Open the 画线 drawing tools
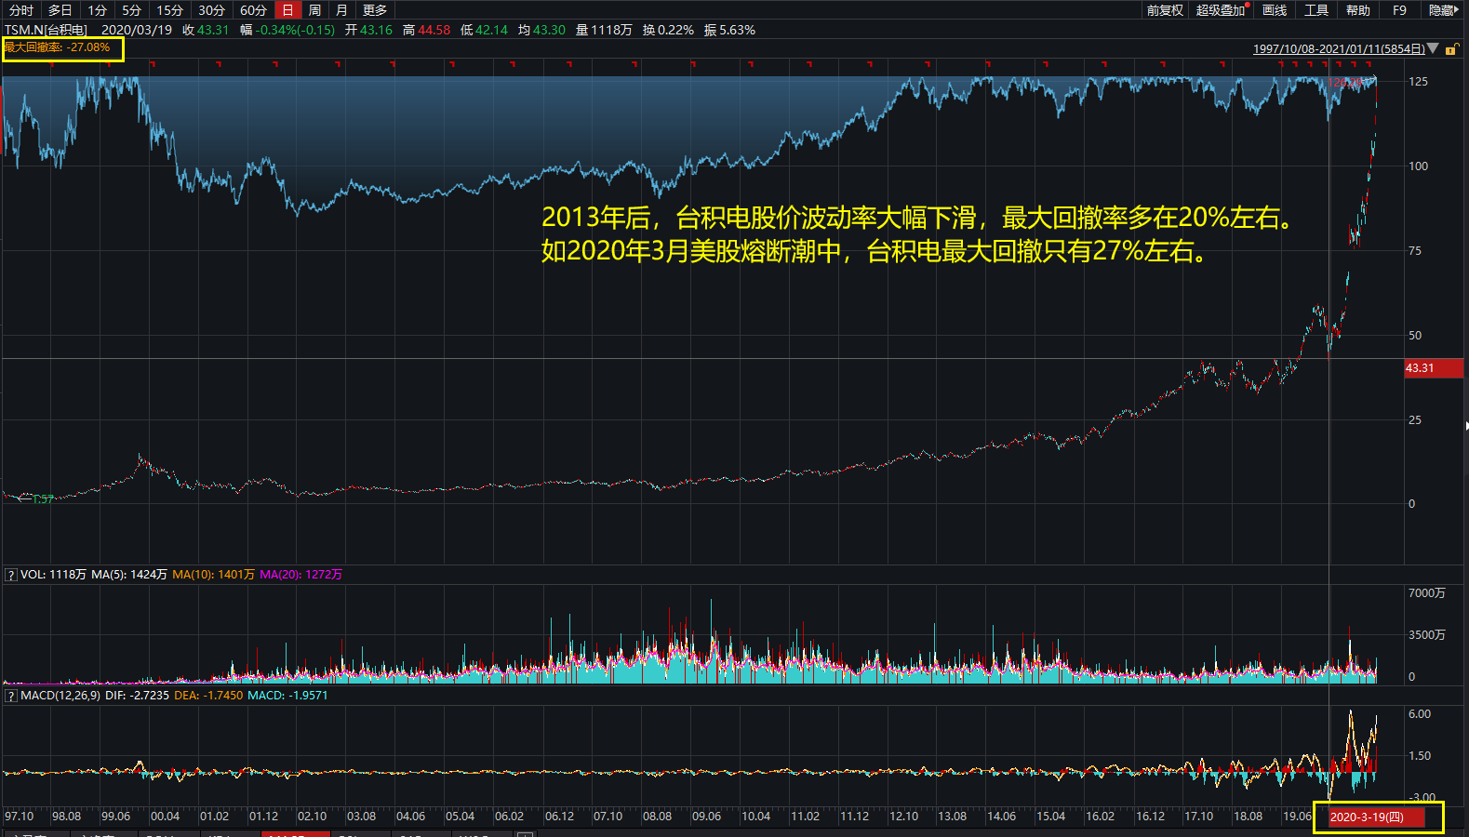The width and height of the screenshot is (1469, 837). point(1275,10)
